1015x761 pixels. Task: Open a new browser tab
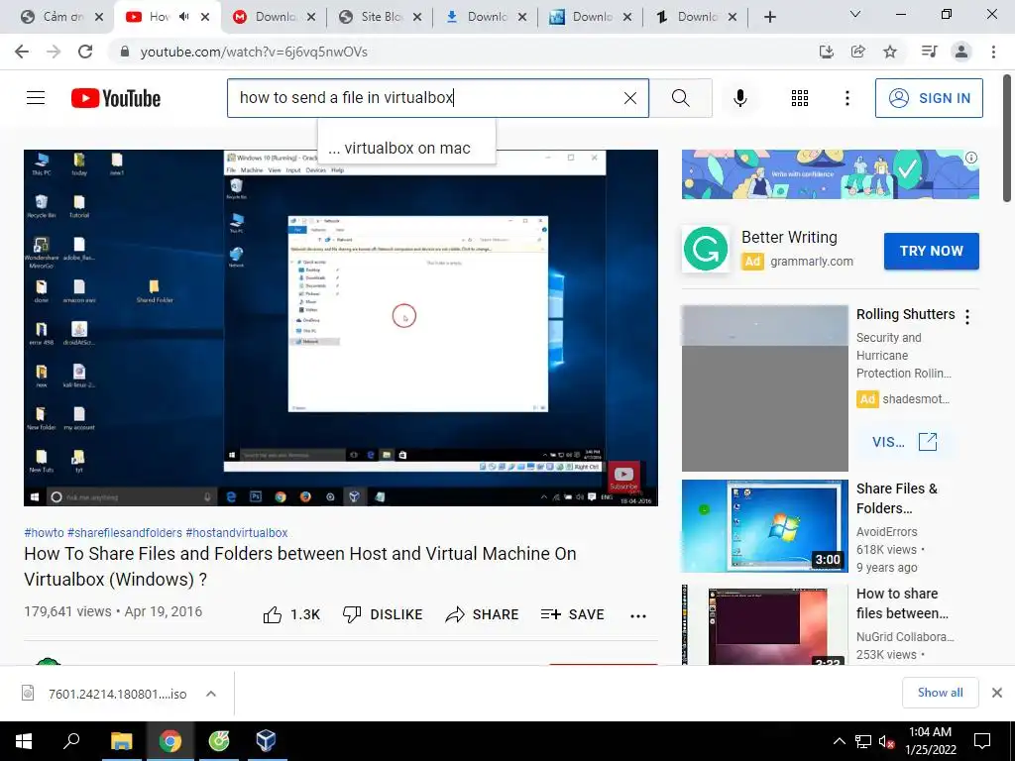769,17
